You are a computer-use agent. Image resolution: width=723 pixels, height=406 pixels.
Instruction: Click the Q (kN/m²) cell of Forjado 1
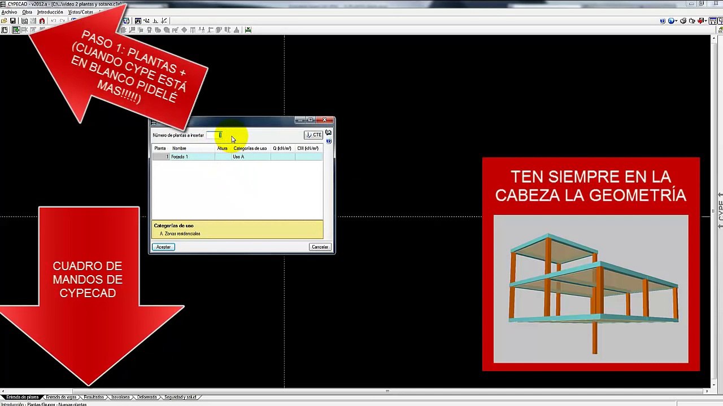(x=282, y=157)
